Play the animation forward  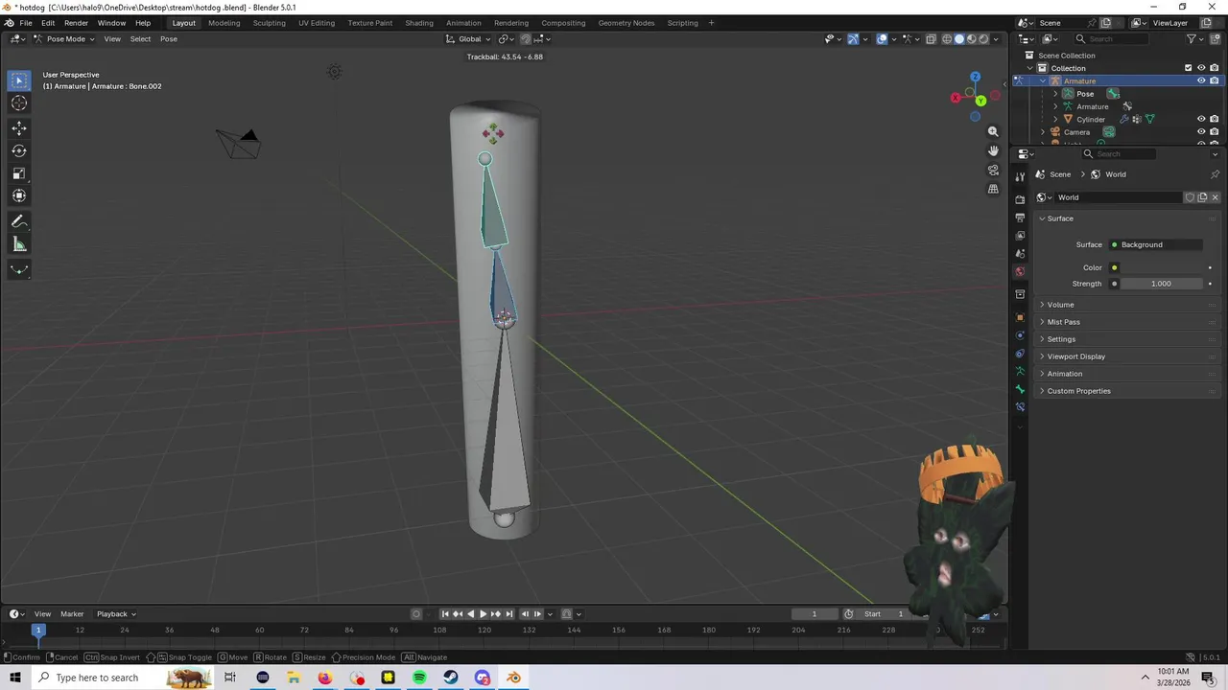(x=483, y=614)
